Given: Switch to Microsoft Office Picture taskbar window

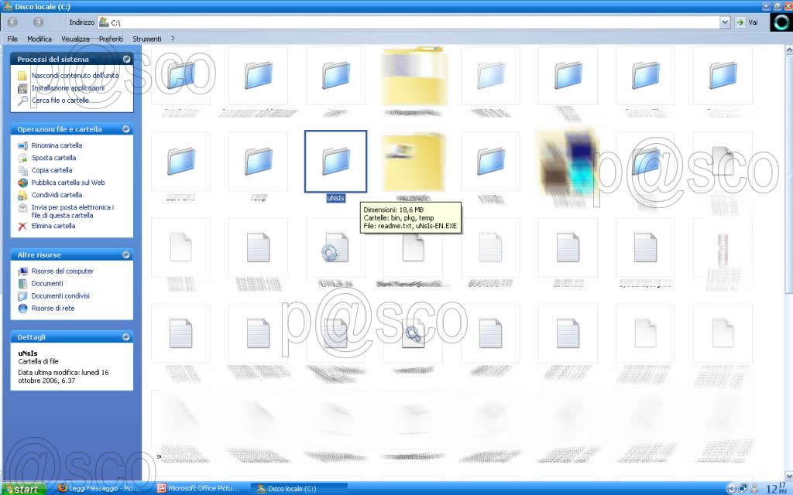Looking at the screenshot, I should (x=199, y=489).
